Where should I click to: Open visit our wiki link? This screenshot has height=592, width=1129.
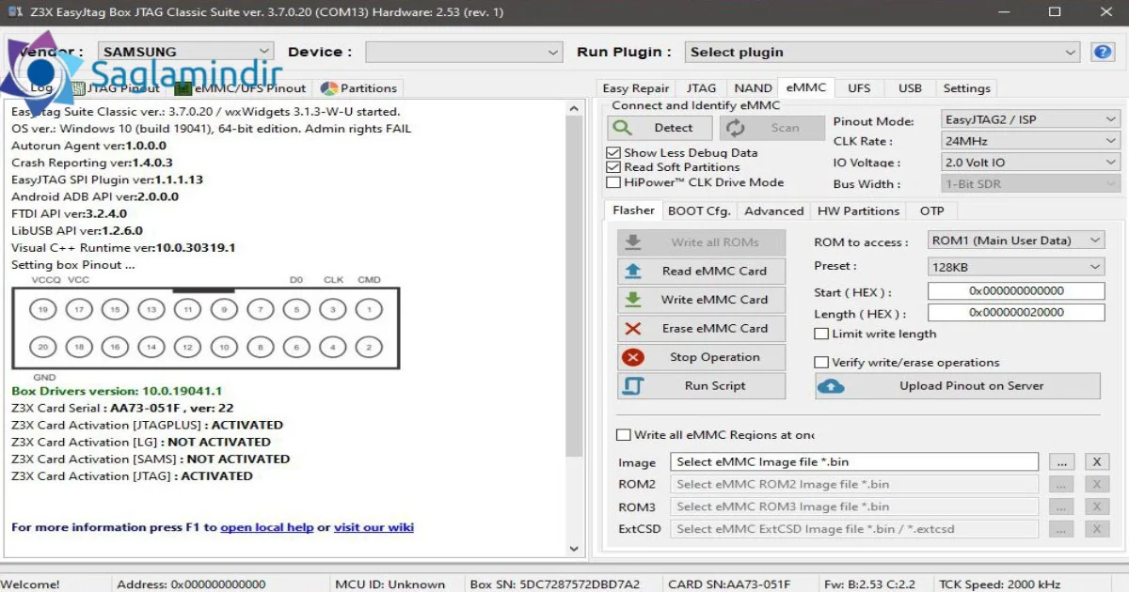374,528
